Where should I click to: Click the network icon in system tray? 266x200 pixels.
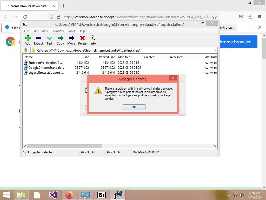pos(235,195)
